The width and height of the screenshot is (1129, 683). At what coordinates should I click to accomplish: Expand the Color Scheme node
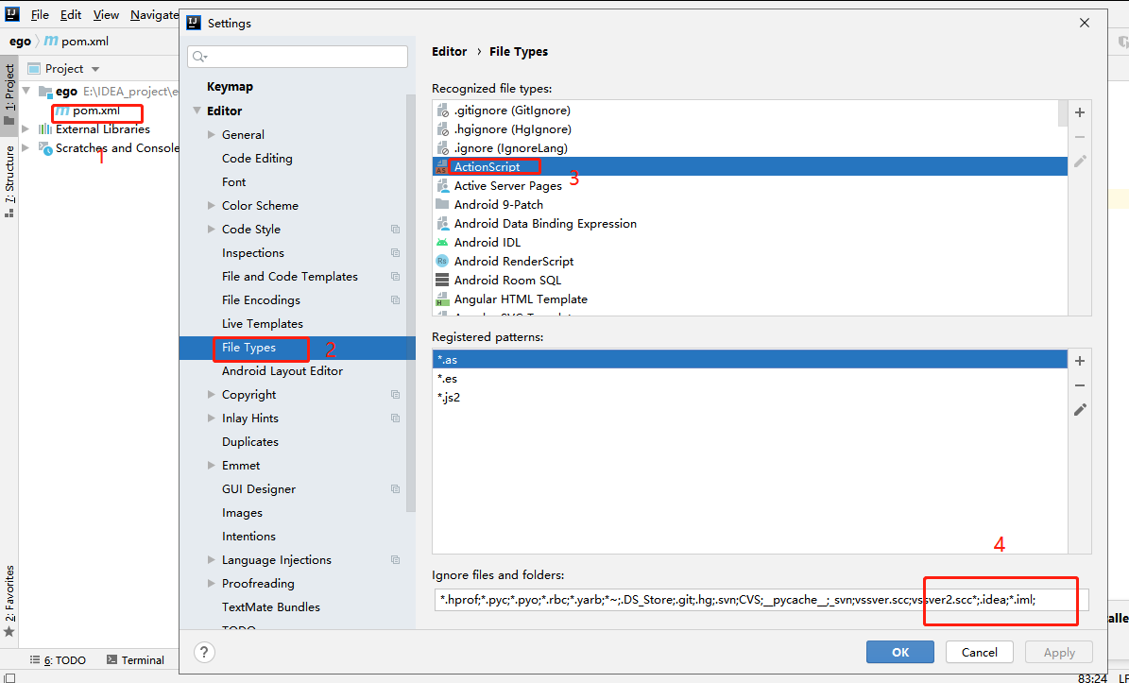(x=211, y=205)
